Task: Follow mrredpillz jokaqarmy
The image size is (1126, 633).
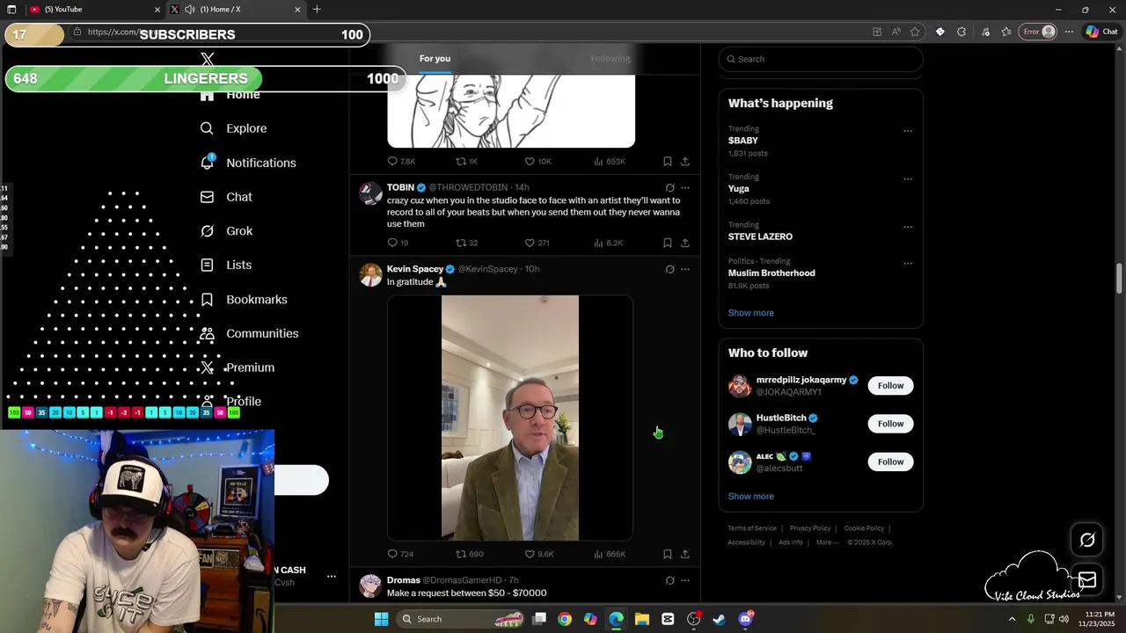Action: [890, 386]
